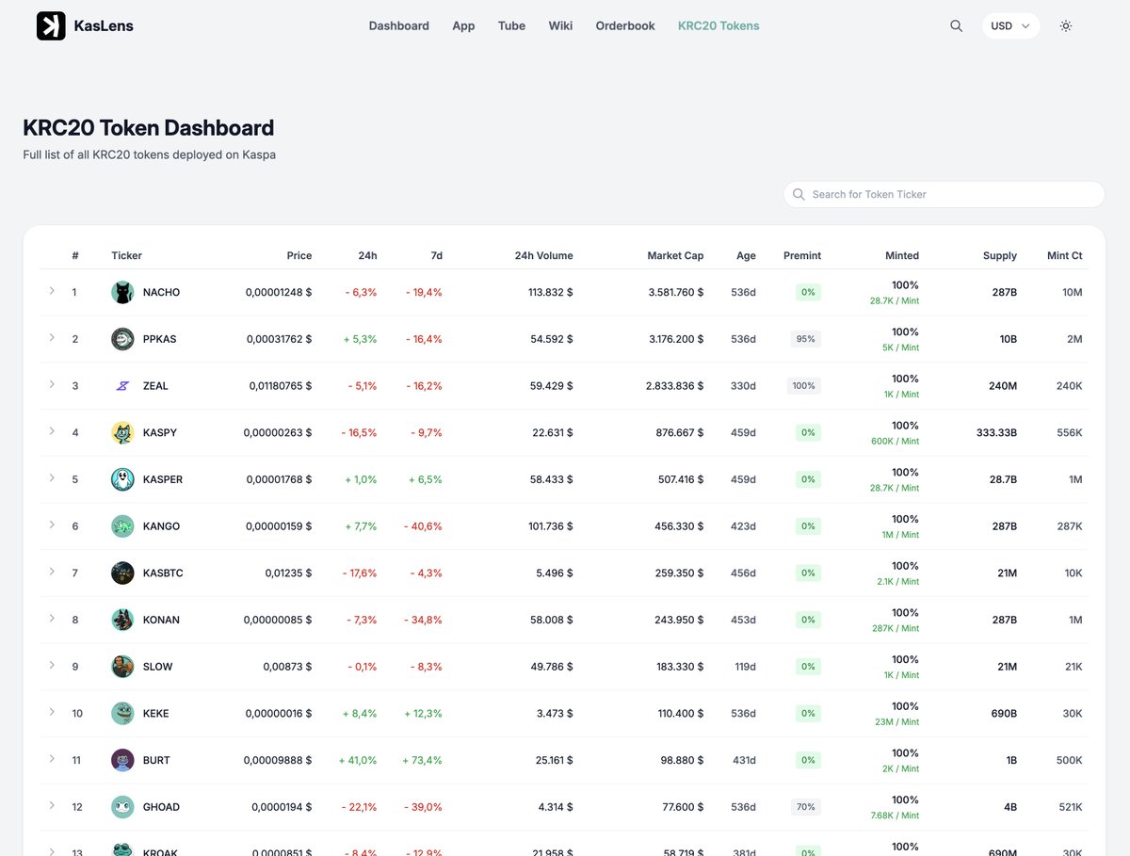Click the KONAN dog avatar

(122, 620)
